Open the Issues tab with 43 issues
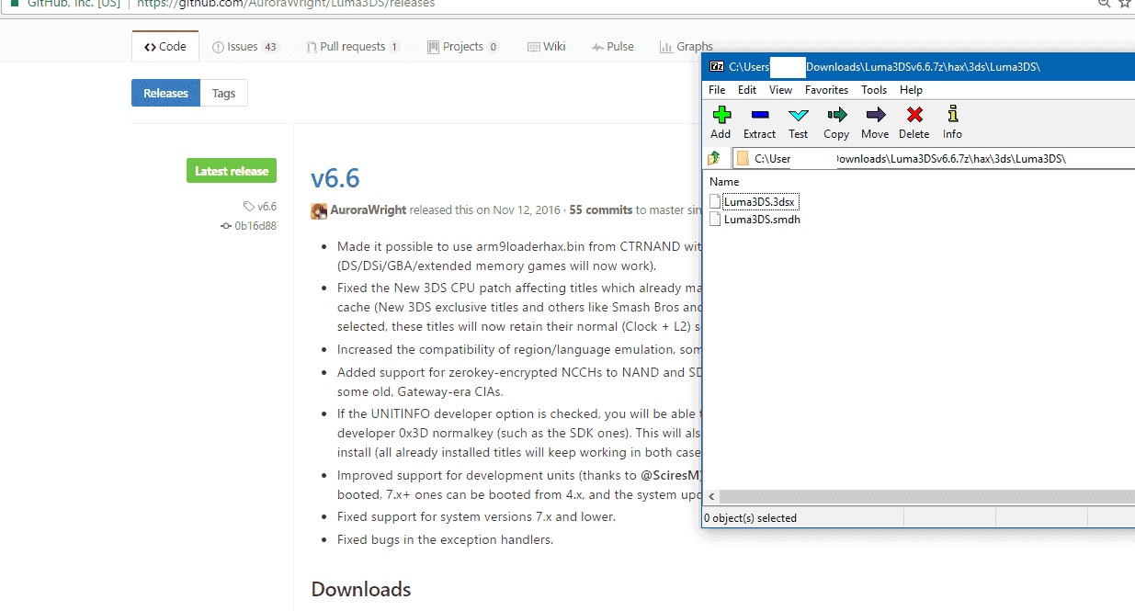Viewport: 1135px width, 611px height. click(x=245, y=47)
